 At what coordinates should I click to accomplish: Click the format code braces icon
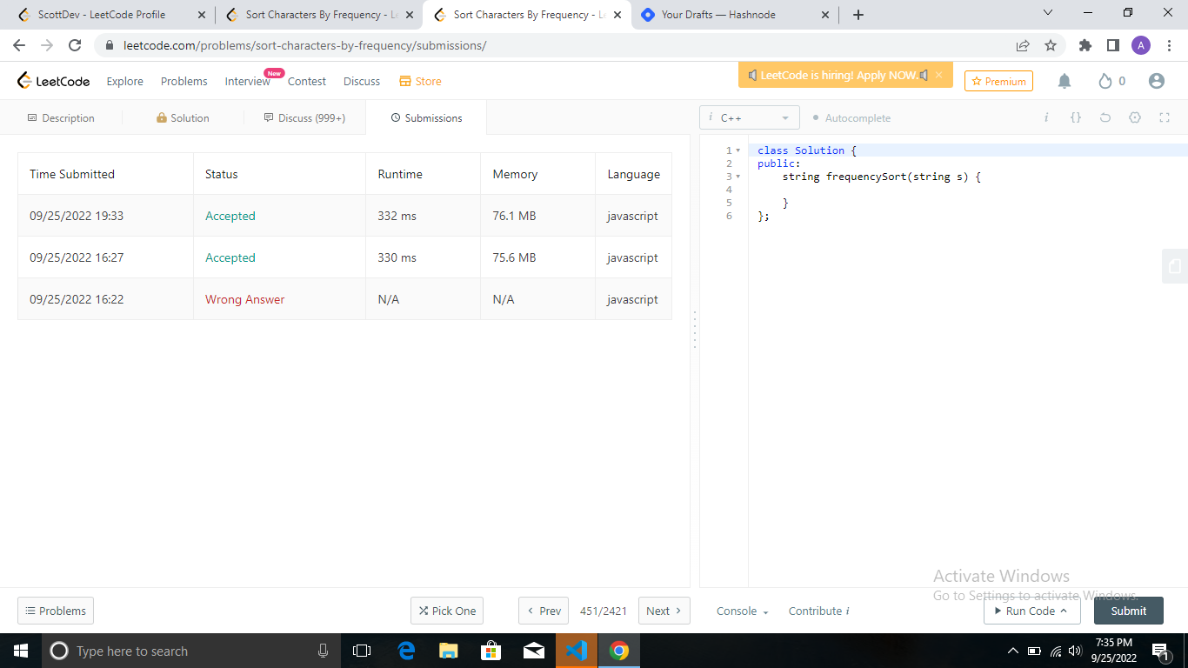point(1076,117)
